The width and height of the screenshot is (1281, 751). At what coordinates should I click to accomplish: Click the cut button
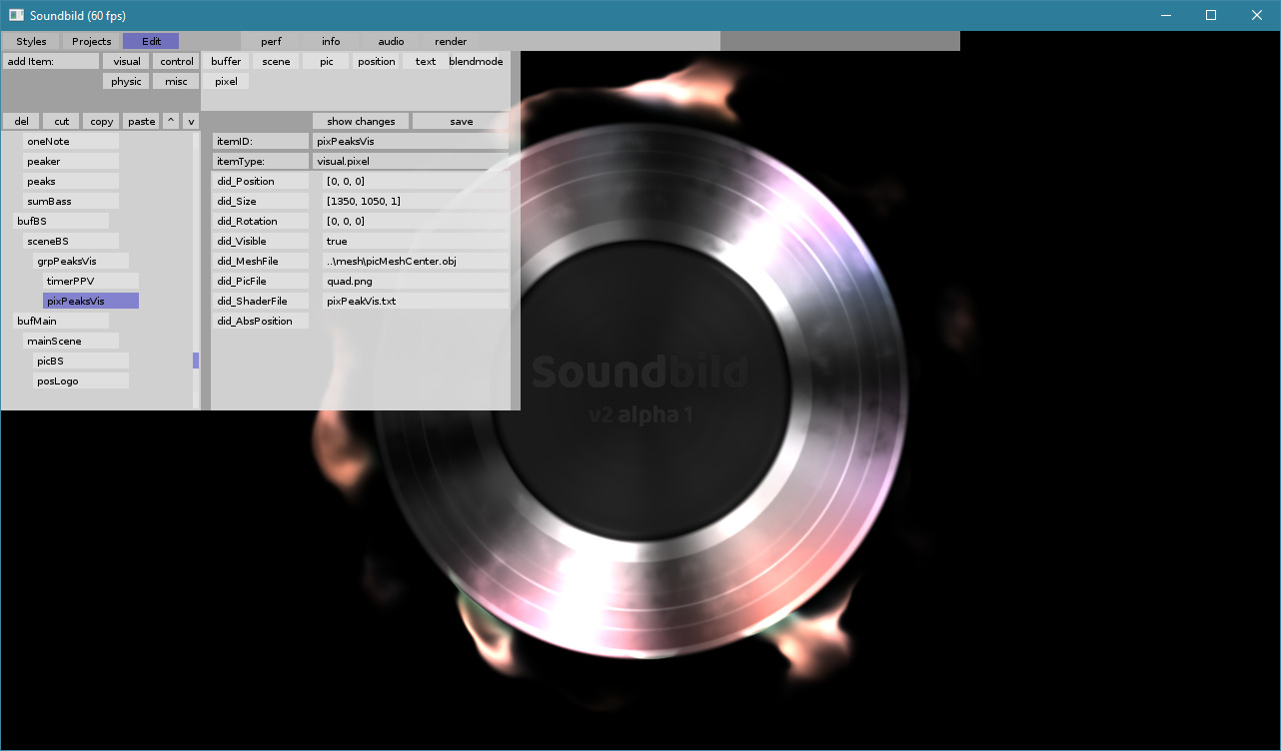(x=61, y=121)
